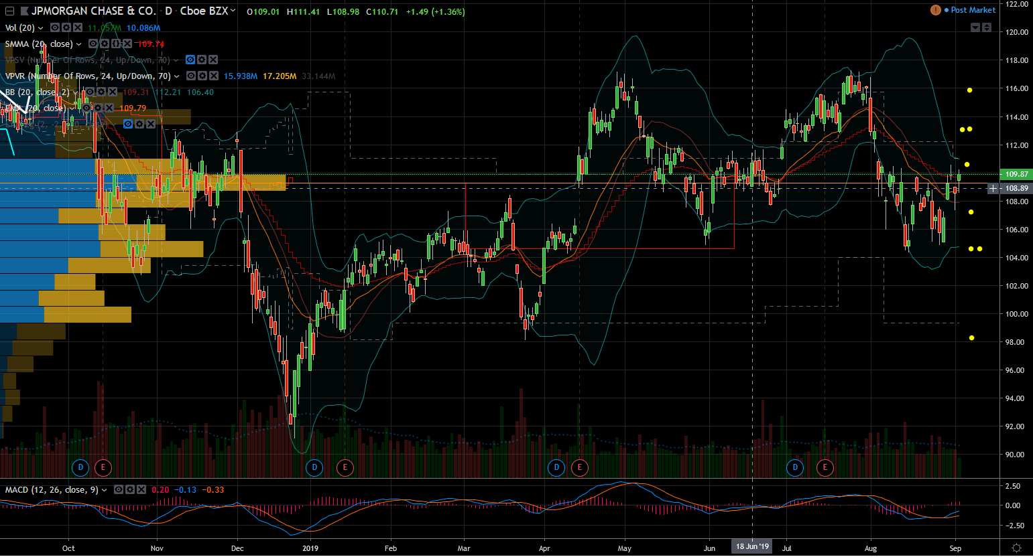This screenshot has height=557, width=1033.
Task: Open settings gear for BB indicator
Action: click(x=101, y=92)
